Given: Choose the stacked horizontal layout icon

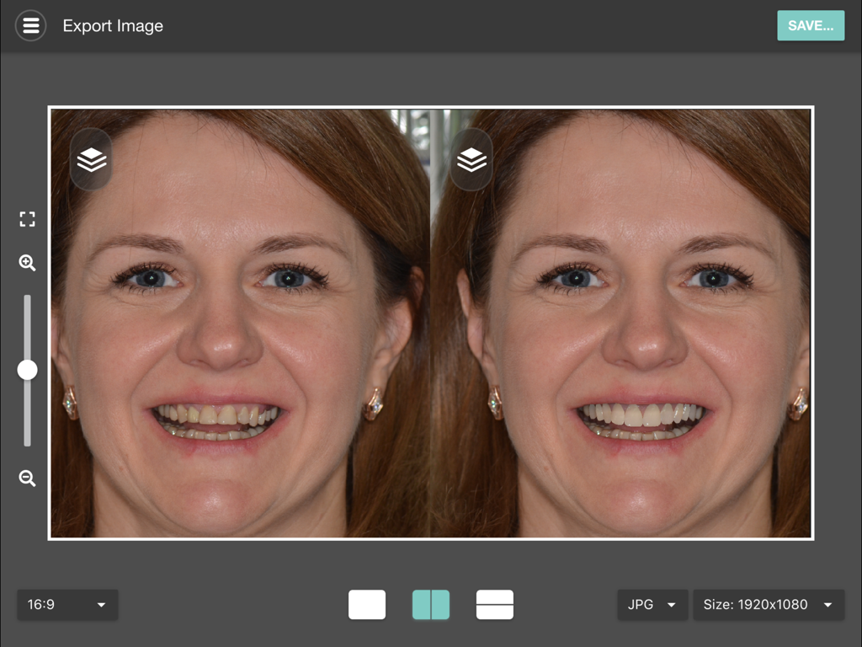Looking at the screenshot, I should (495, 604).
